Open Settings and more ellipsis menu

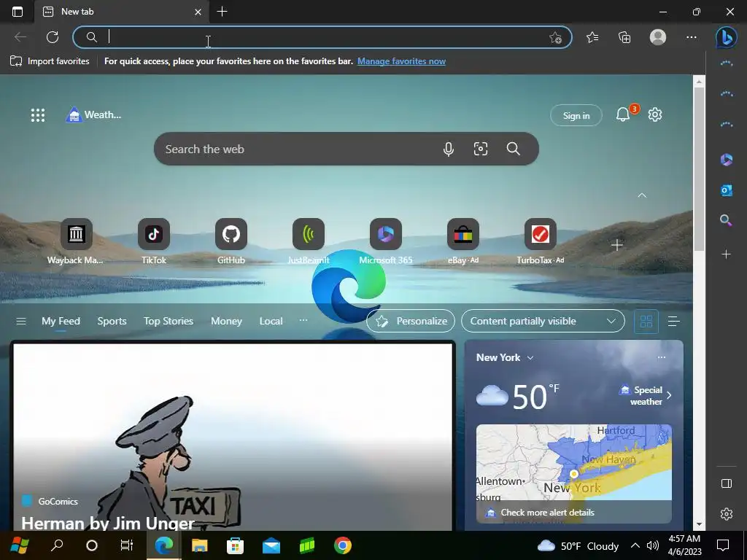coord(692,37)
